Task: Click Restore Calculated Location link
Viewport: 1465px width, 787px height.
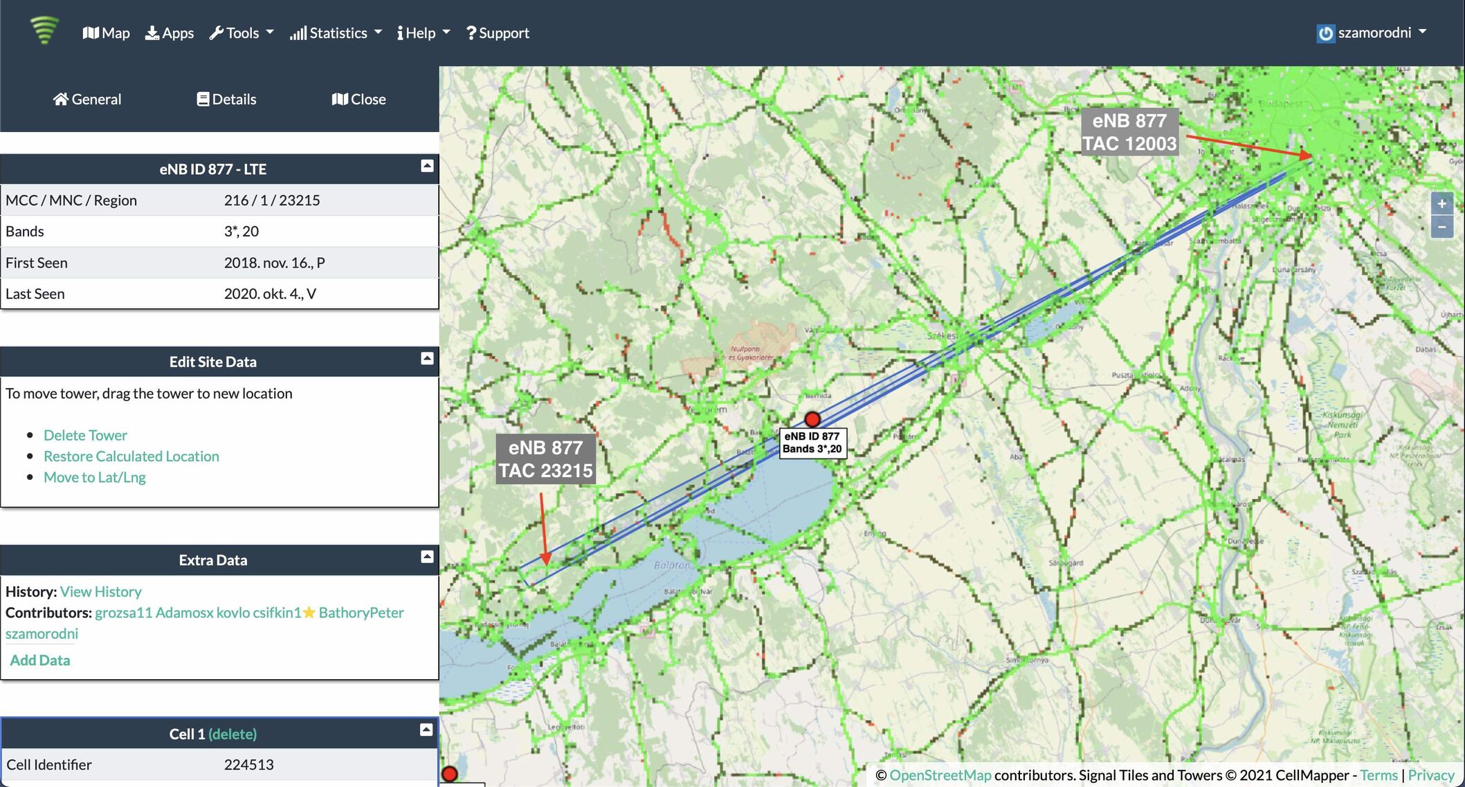Action: point(131,456)
